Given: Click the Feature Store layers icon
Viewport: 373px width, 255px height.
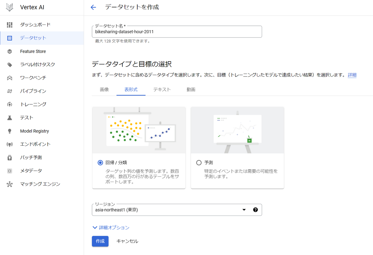Looking at the screenshot, I should click(10, 51).
